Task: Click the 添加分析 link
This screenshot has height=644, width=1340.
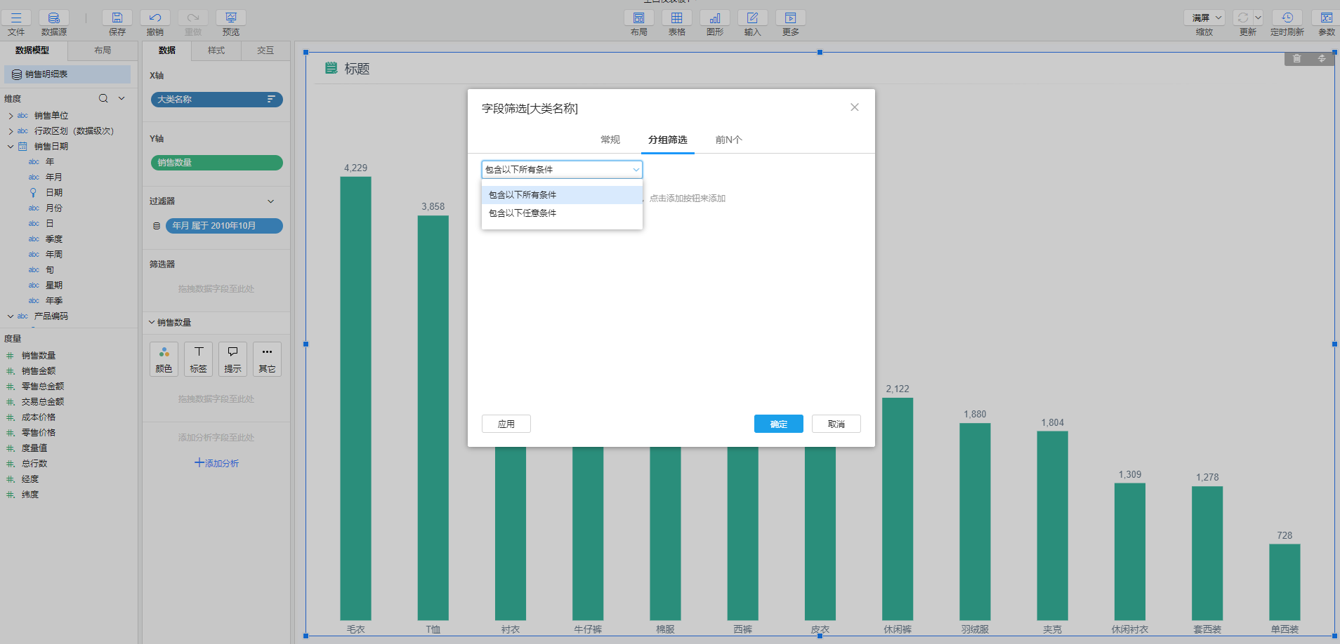Action: 216,464
